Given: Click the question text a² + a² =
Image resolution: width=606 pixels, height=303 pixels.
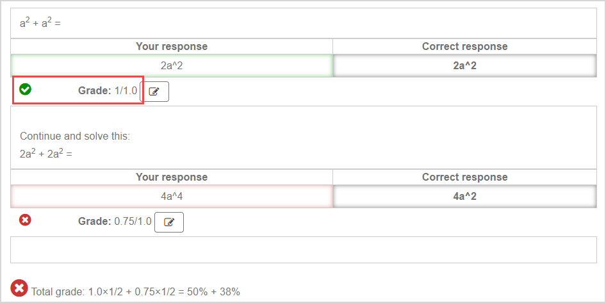Looking at the screenshot, I should [x=40, y=24].
